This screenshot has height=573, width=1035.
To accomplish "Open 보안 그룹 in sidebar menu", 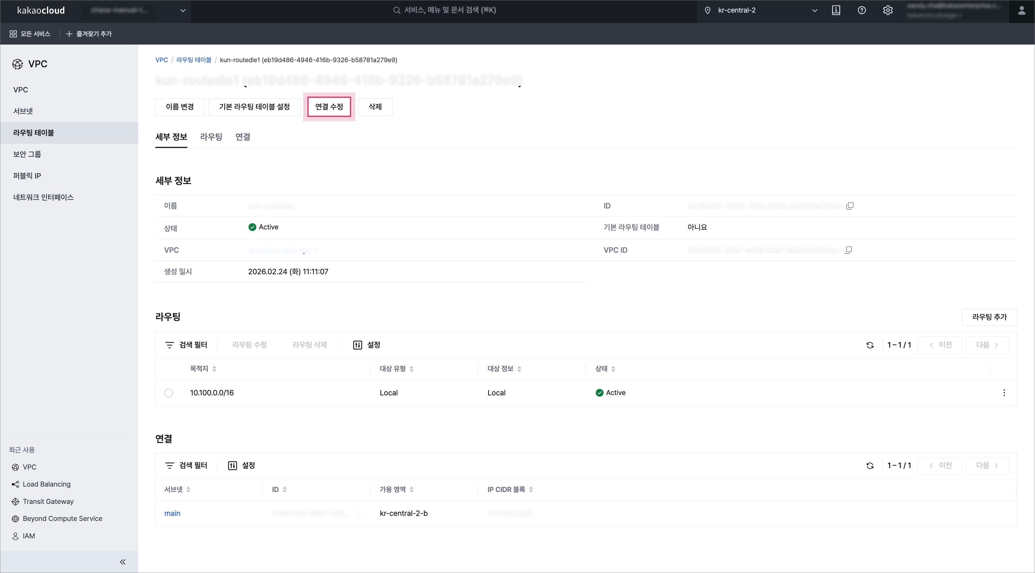I will coord(27,154).
